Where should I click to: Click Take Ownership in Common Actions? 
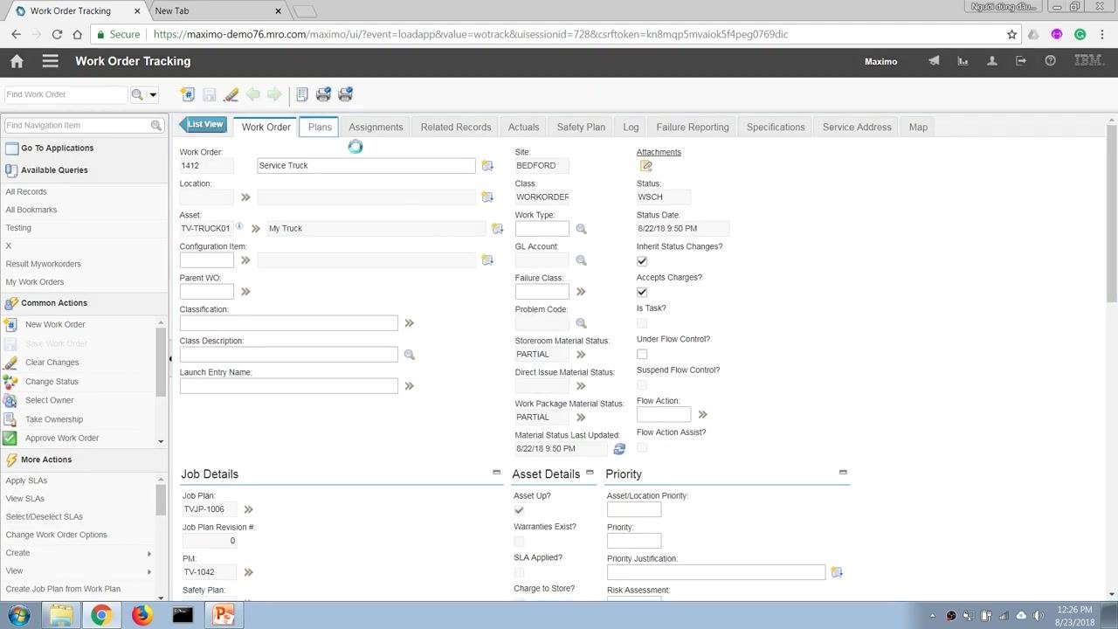tap(54, 419)
